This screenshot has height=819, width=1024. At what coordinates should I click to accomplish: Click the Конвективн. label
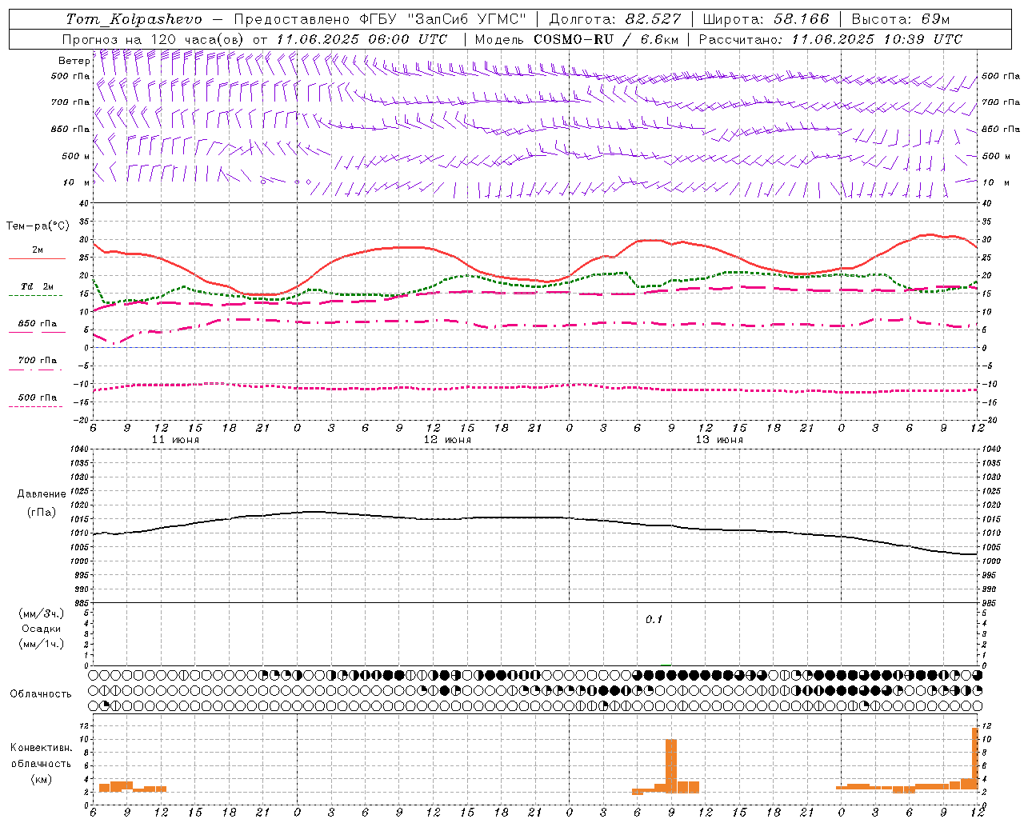[41, 747]
